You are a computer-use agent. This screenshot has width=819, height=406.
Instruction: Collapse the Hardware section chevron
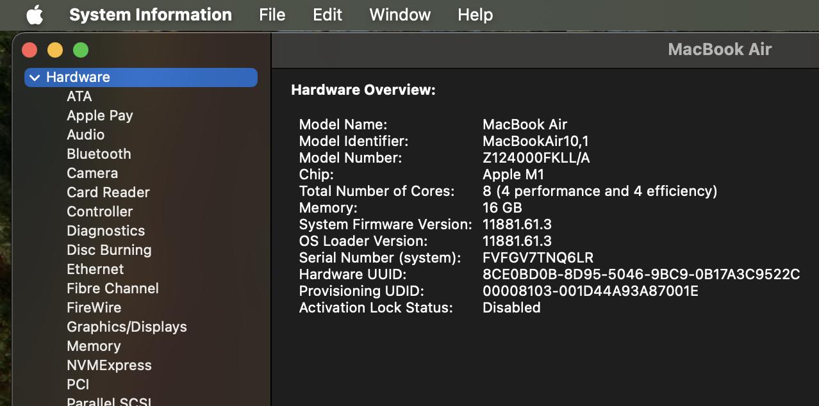point(35,77)
